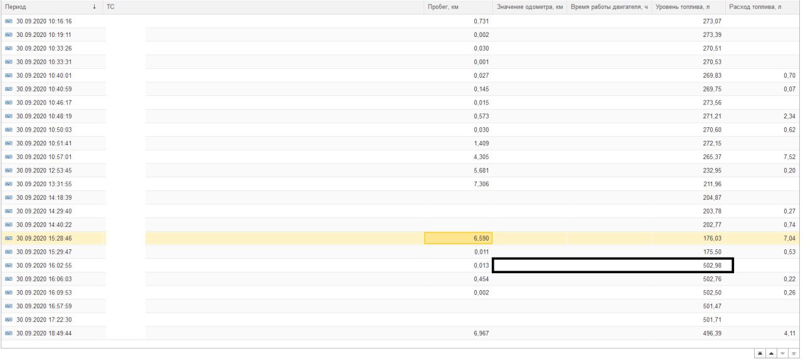The height and width of the screenshot is (364, 803).
Task: Sort by the Период column header
Action: (x=53, y=7)
